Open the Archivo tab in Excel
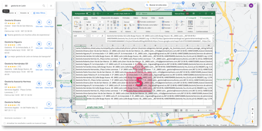 pos(77,18)
